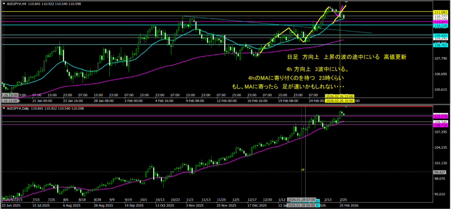Click the H4 chart shift triangle marker
451x209 pixels.
(347, 2)
